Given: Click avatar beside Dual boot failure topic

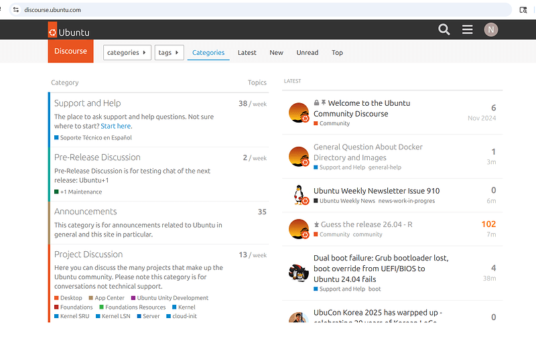Looking at the screenshot, I should 299,273.
